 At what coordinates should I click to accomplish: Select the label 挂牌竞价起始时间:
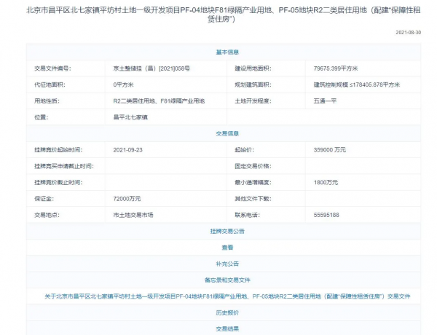click(x=58, y=150)
